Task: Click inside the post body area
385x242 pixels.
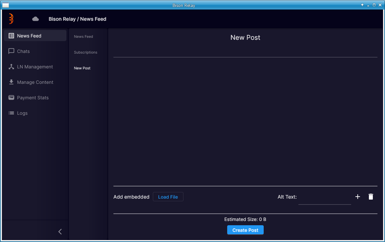Action: pos(245,122)
